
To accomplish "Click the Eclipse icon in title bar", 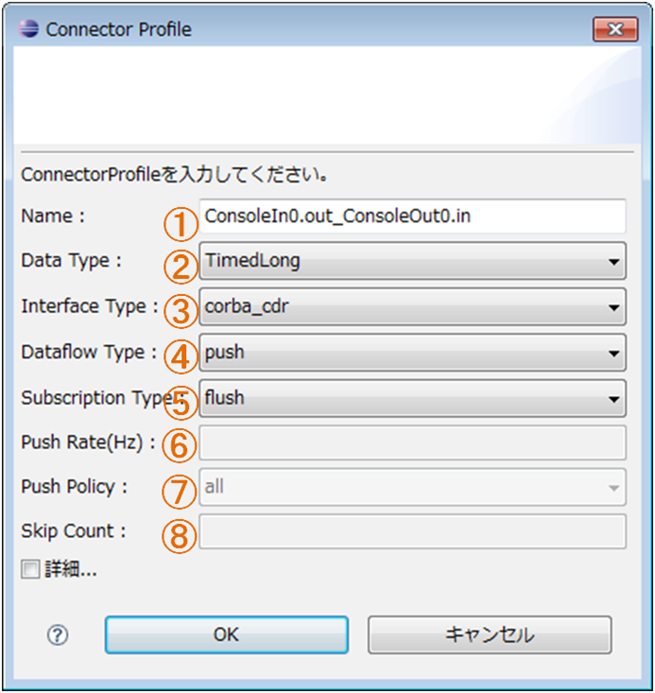I will click(x=28, y=29).
